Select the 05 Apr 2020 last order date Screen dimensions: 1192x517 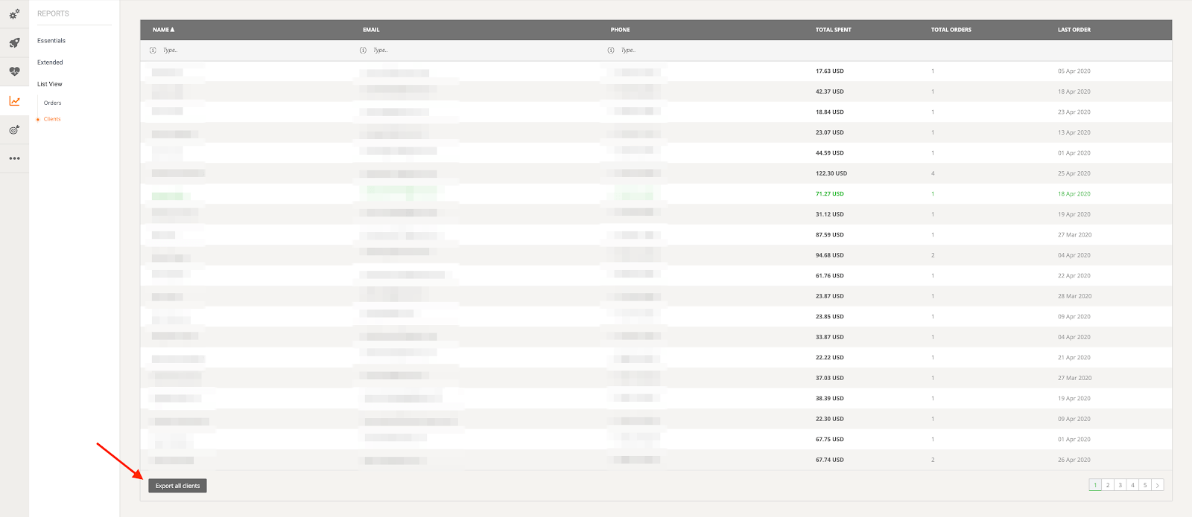click(x=1074, y=71)
